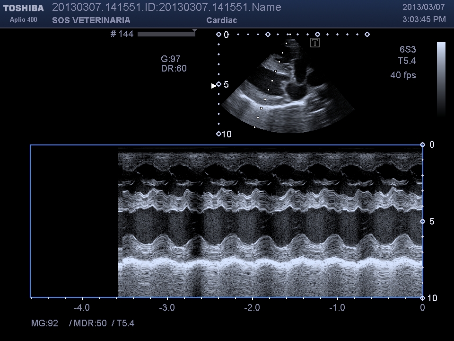Image resolution: width=454 pixels, height=341 pixels.
Task: Click the 40 fps frame rate readout
Action: [x=403, y=75]
